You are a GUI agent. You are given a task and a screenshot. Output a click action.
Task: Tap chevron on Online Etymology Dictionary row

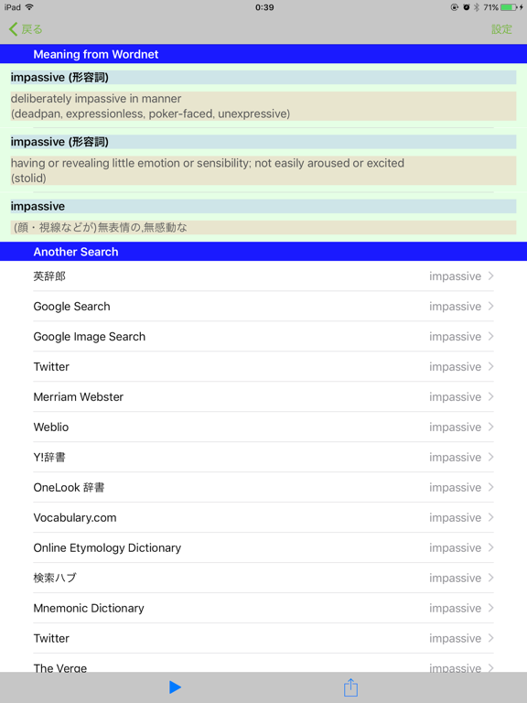[490, 547]
